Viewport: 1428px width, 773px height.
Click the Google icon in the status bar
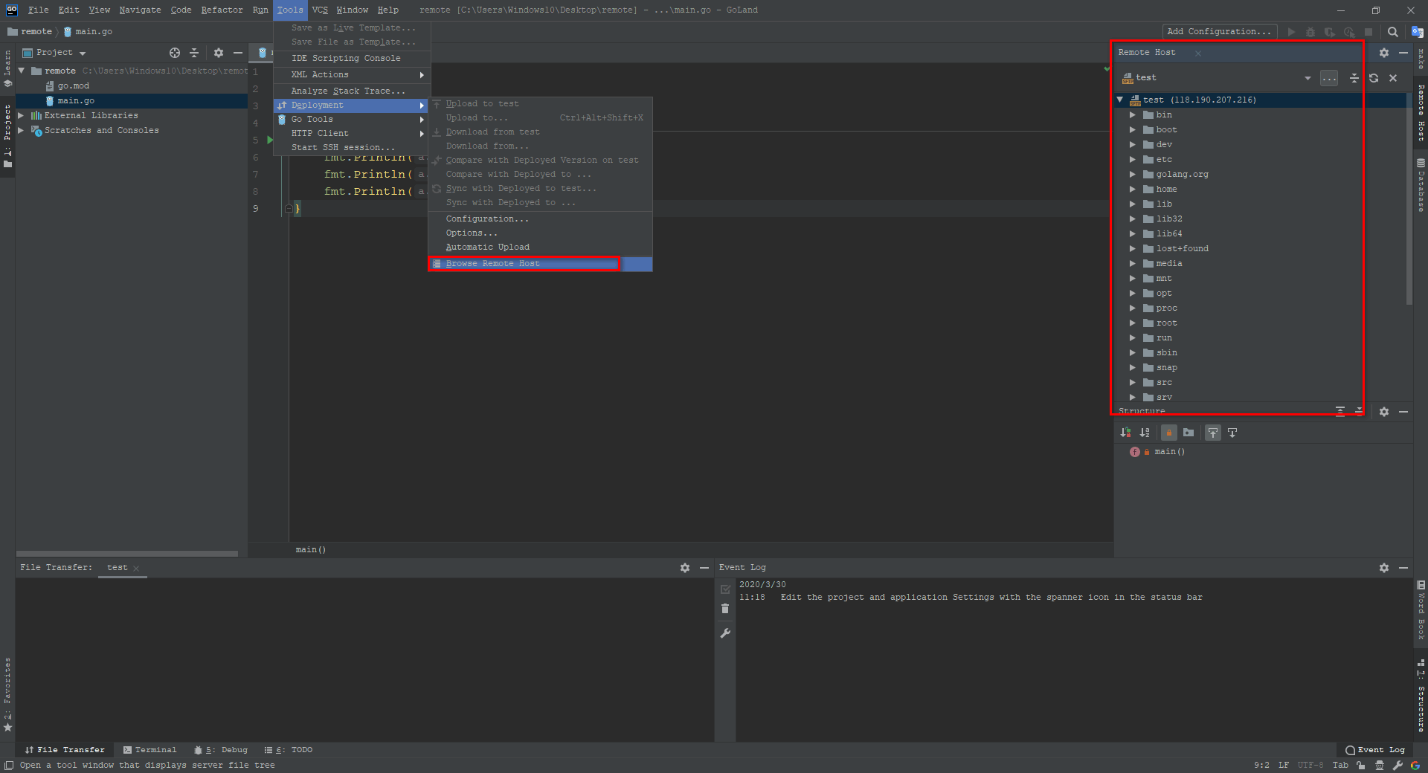(x=1415, y=766)
